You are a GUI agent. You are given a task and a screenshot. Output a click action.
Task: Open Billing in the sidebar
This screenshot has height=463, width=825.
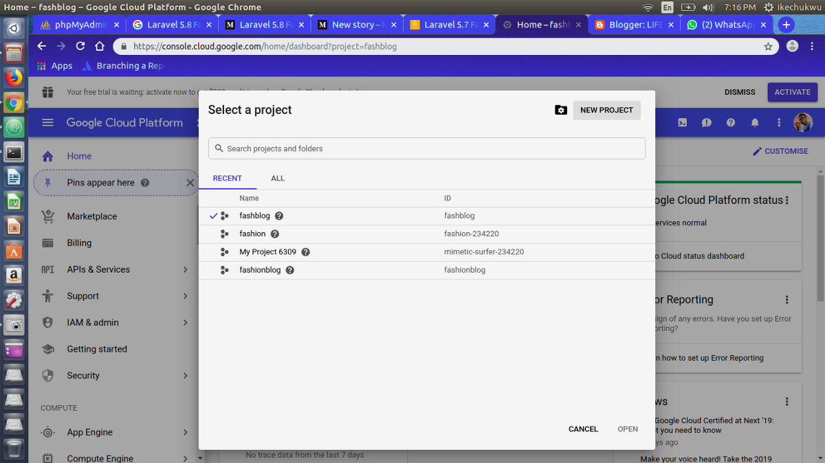point(79,242)
